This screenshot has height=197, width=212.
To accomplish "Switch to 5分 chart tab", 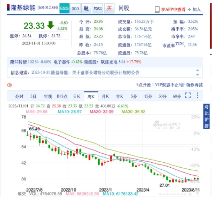I will [x=134, y=96].
